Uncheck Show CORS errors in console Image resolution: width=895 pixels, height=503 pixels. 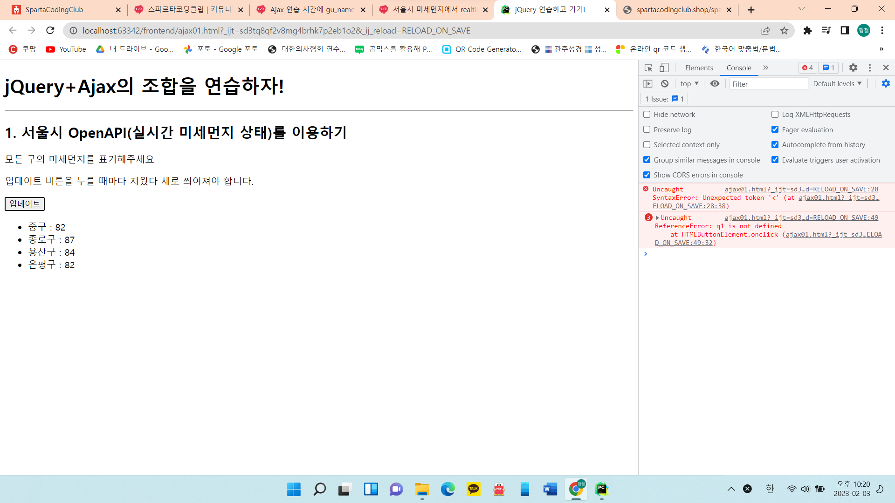[x=647, y=175]
